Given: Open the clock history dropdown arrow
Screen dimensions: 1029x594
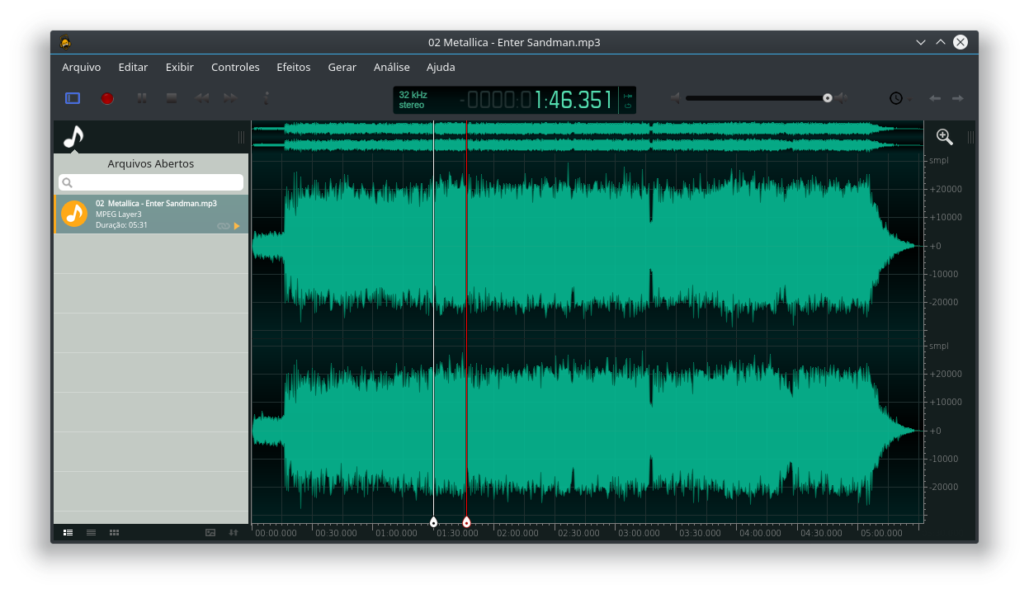Looking at the screenshot, I should tap(910, 99).
